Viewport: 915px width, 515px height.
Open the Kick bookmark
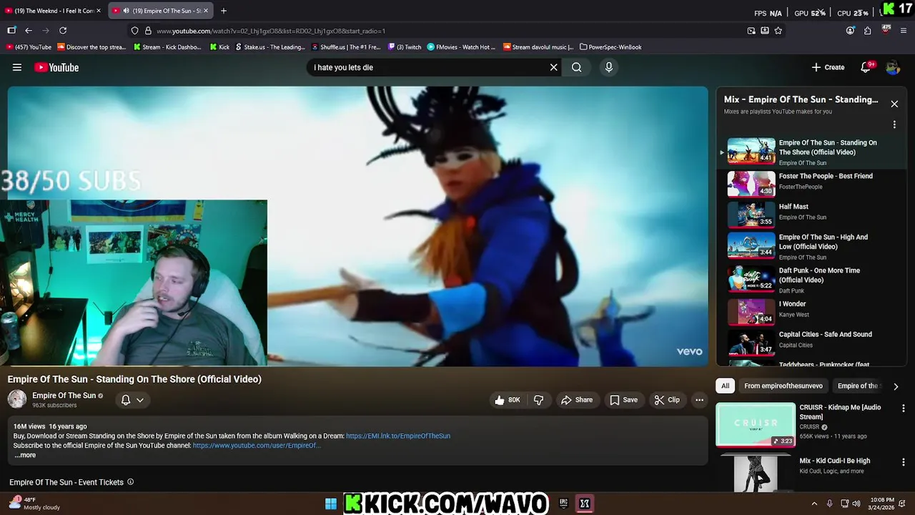(x=221, y=47)
